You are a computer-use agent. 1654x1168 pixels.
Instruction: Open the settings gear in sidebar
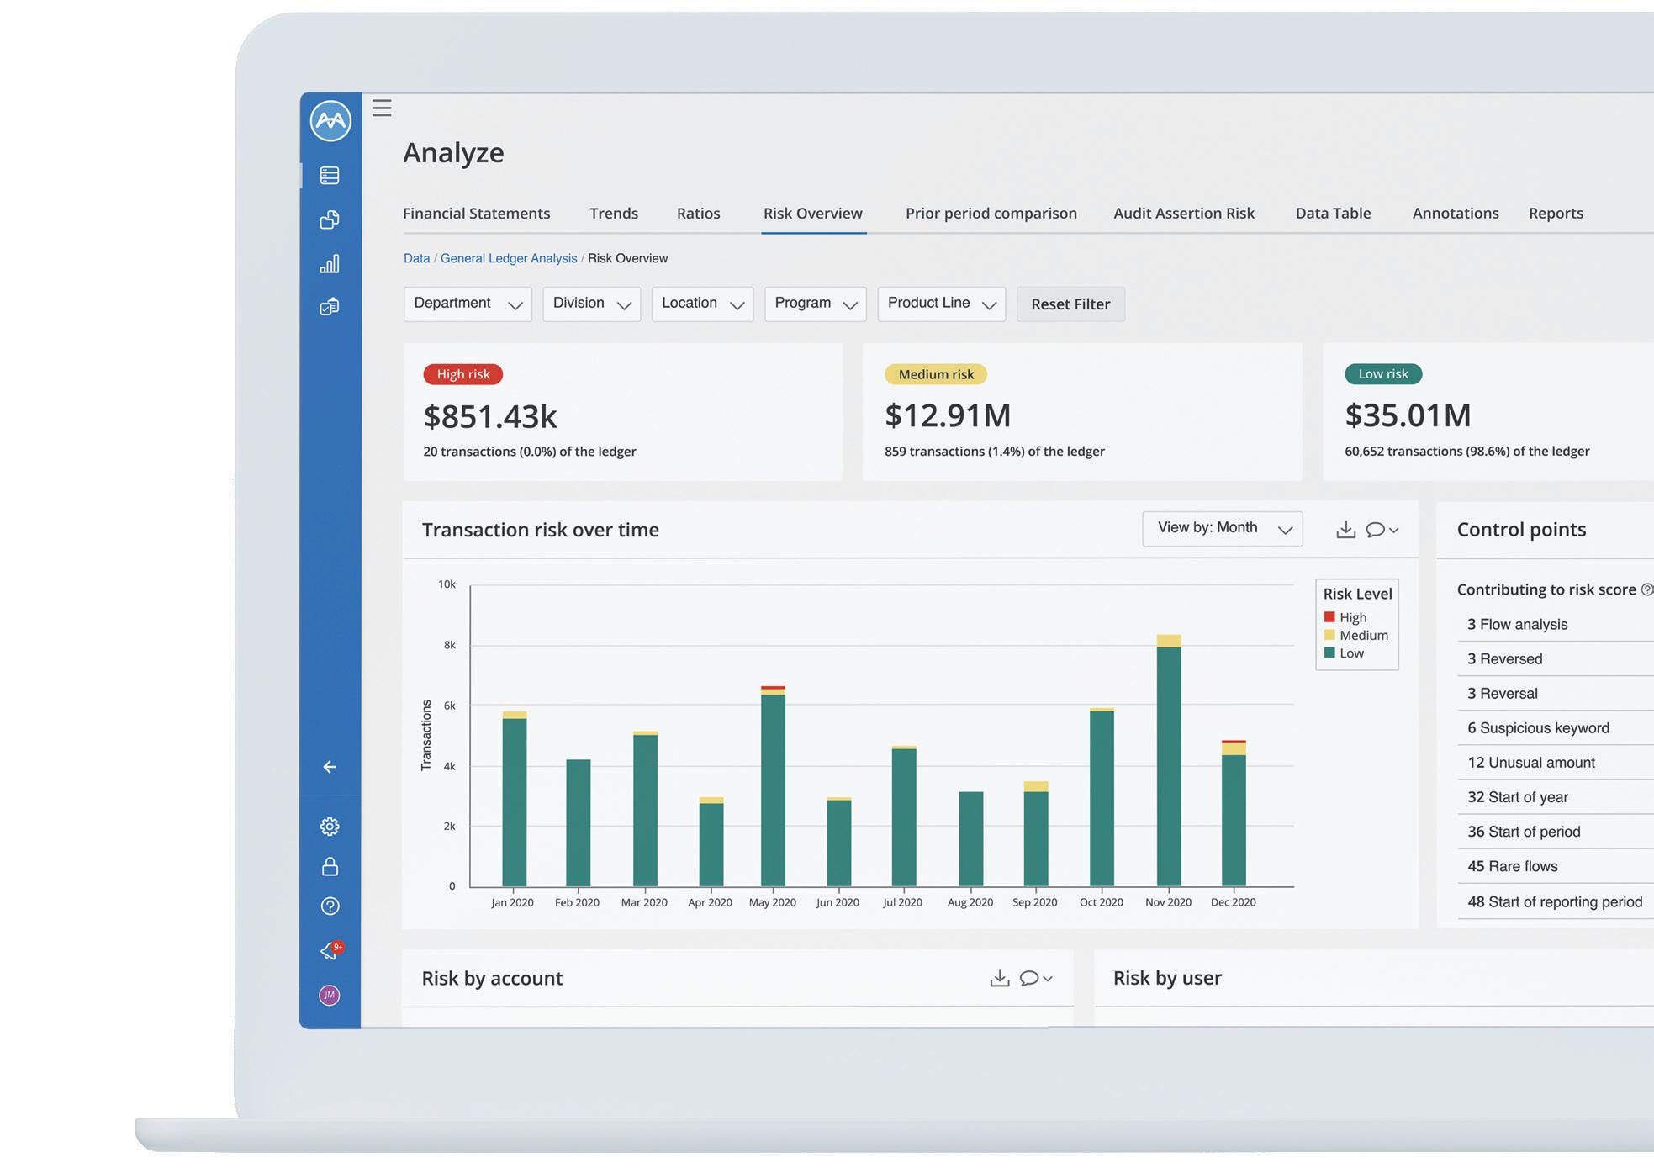[x=330, y=827]
